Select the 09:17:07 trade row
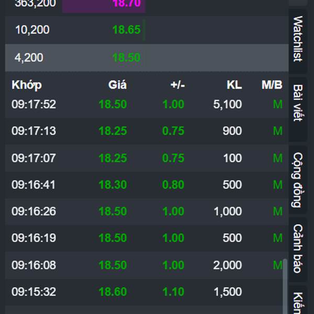This screenshot has width=314, height=314. click(147, 158)
